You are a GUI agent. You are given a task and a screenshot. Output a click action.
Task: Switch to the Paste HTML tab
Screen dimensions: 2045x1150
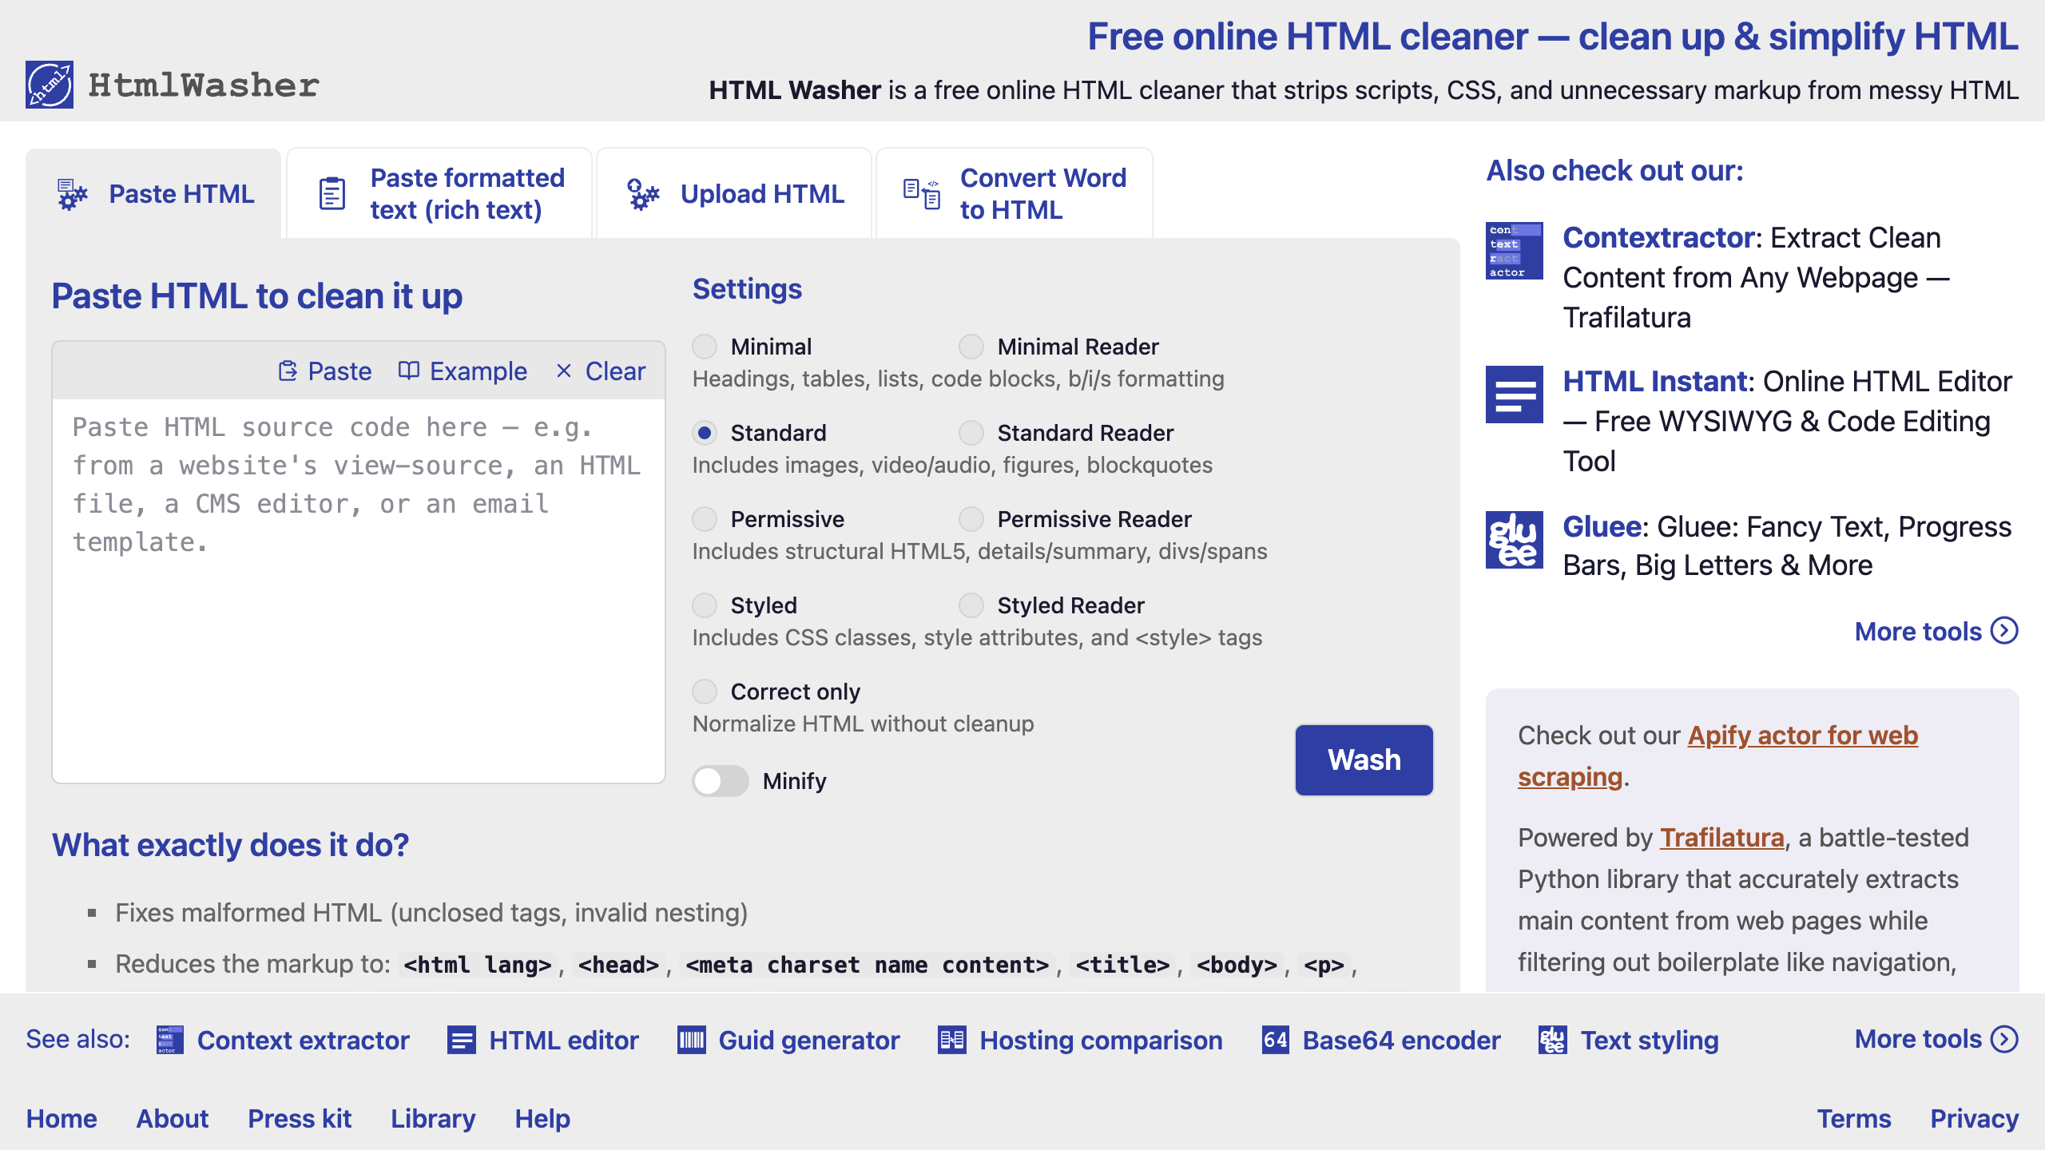pos(153,194)
